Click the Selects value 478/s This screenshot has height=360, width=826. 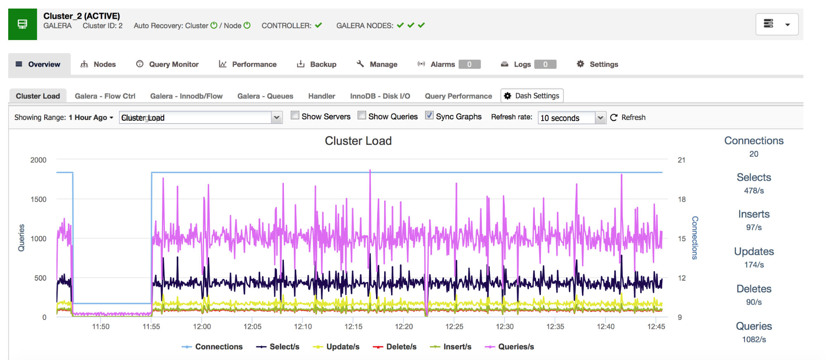pos(754,191)
